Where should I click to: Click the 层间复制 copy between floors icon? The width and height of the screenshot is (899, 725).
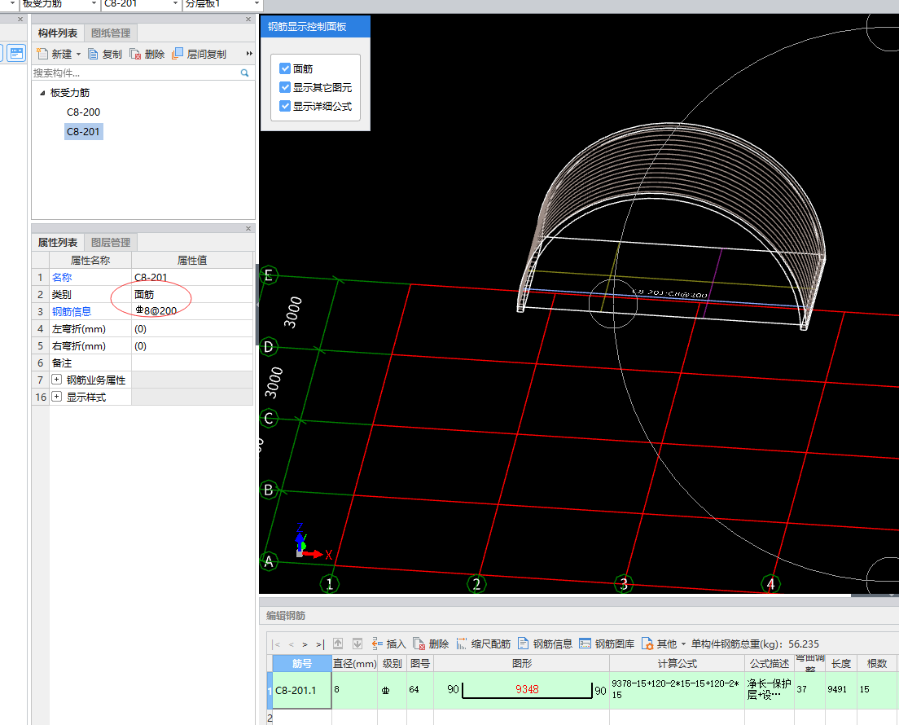click(178, 53)
